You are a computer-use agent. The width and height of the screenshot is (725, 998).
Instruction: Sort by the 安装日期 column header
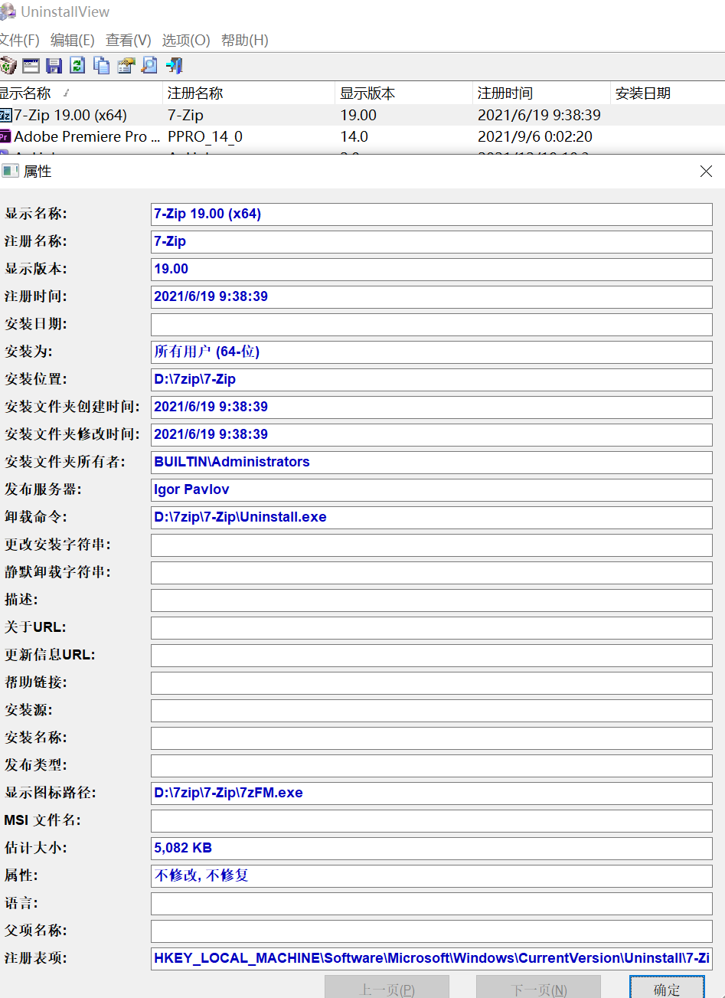point(668,93)
